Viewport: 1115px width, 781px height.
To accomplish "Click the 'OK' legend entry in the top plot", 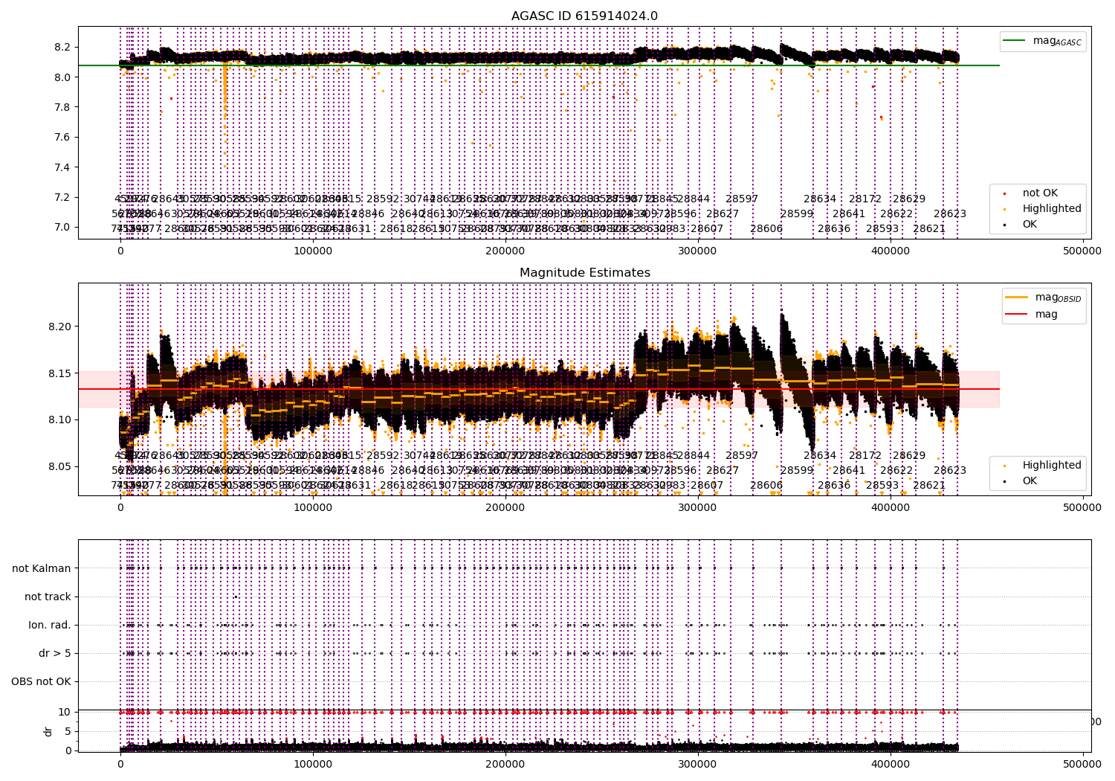I will (x=1030, y=225).
